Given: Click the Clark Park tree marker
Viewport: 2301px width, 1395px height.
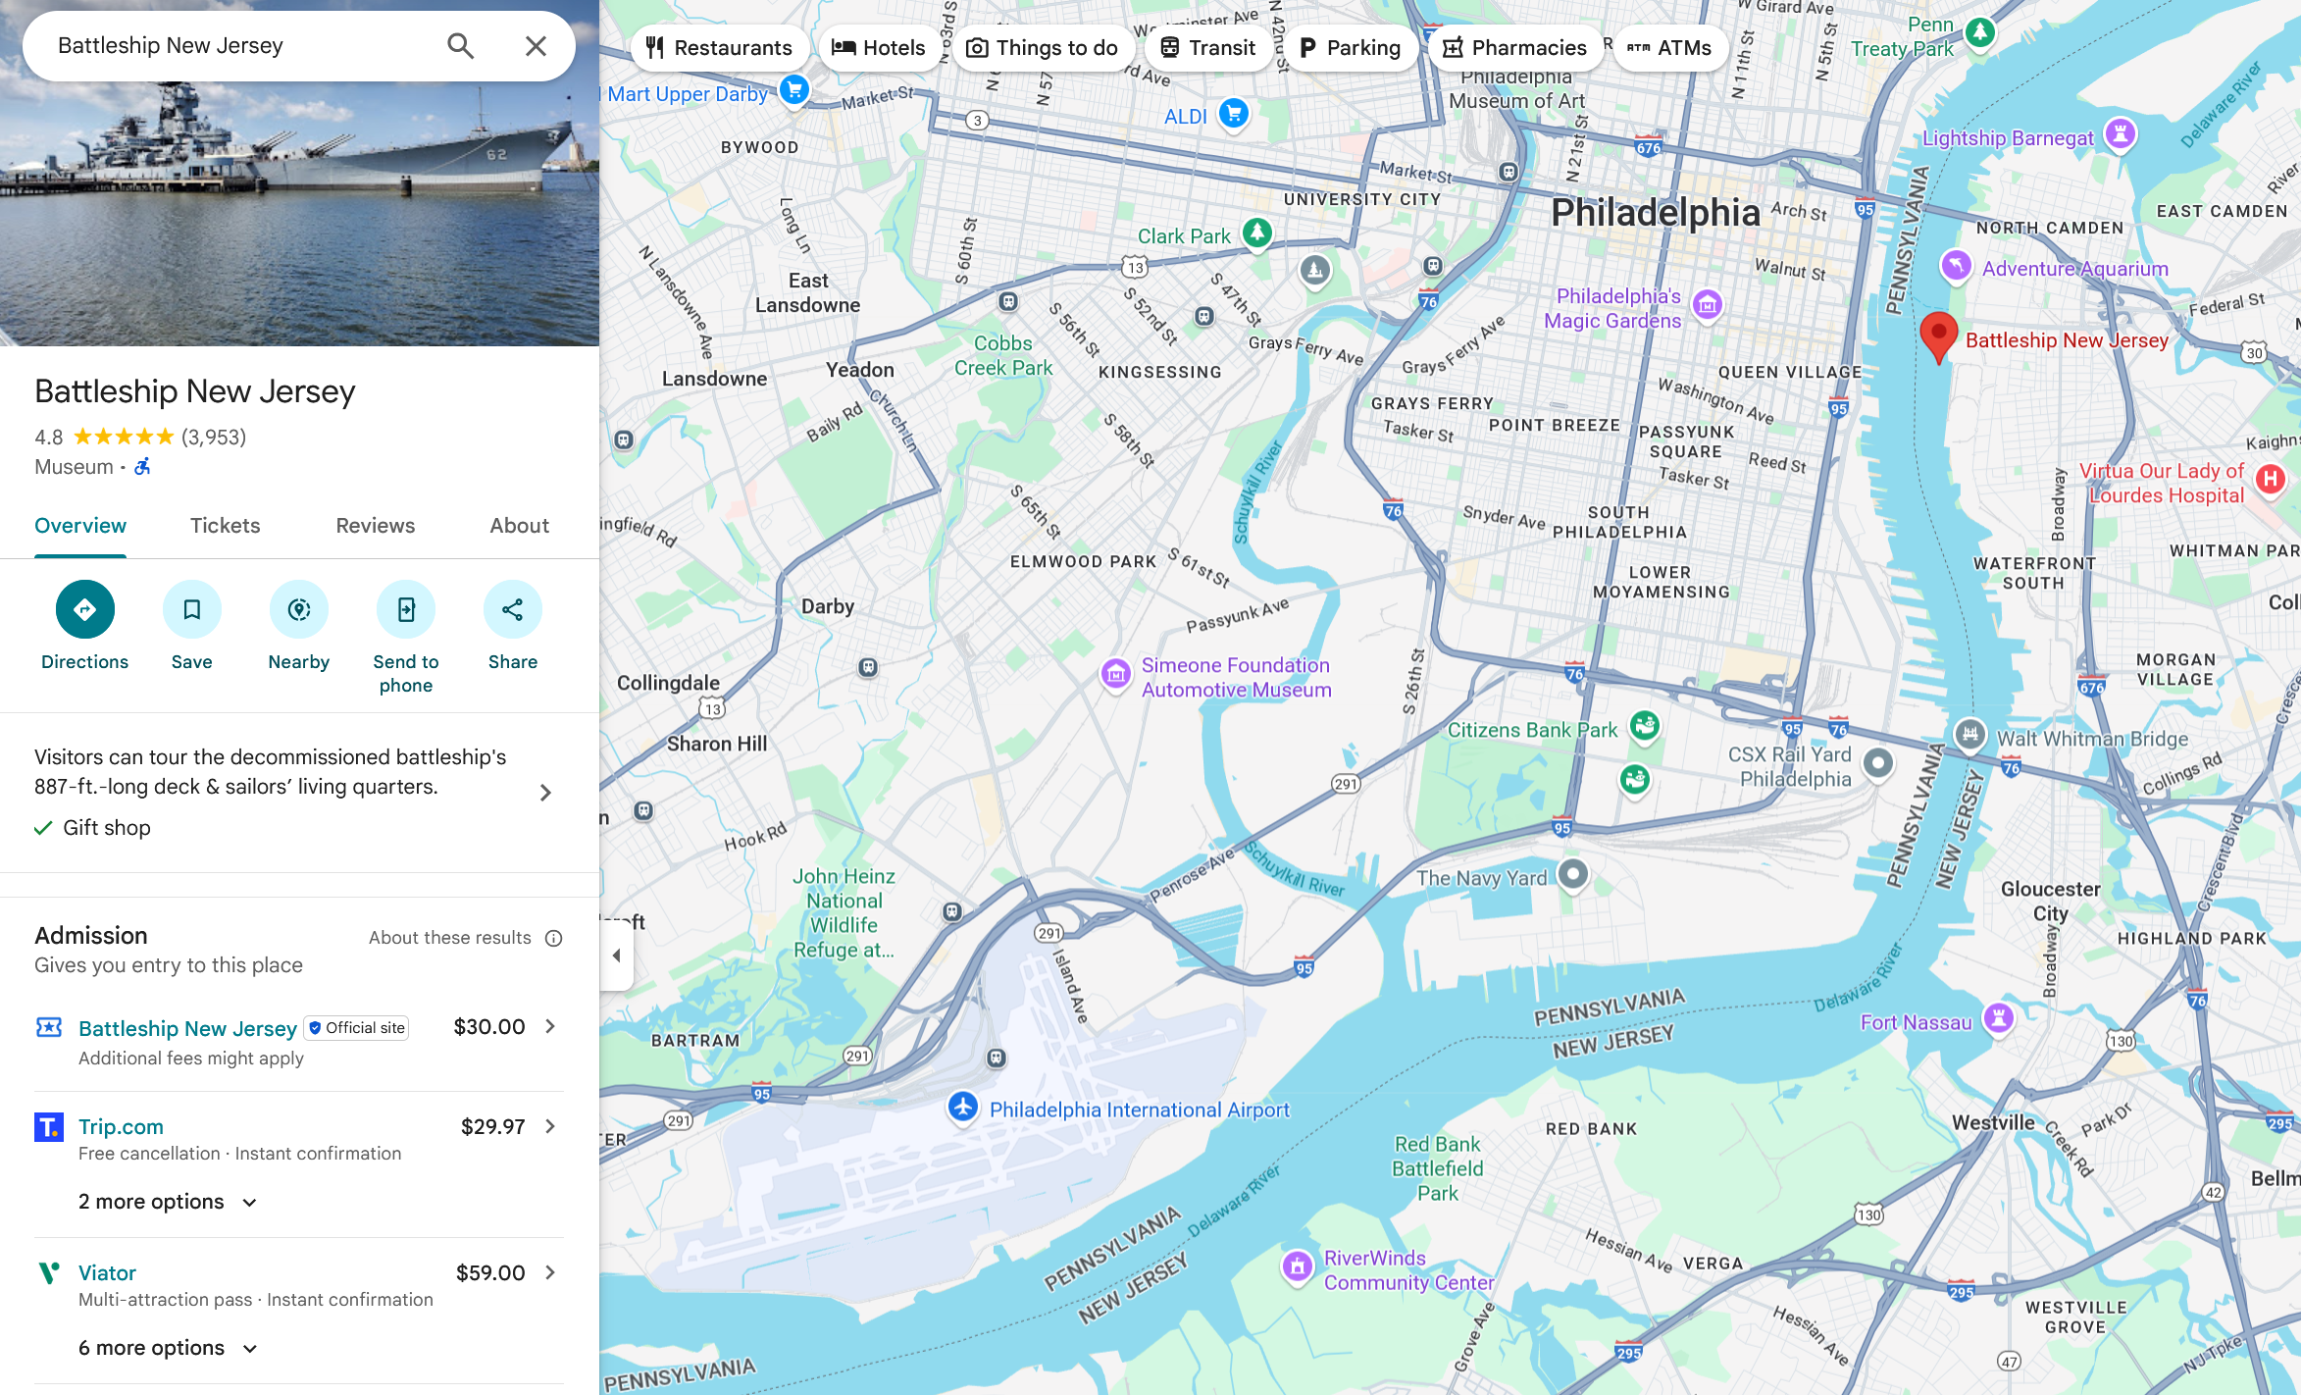Looking at the screenshot, I should 1257,233.
